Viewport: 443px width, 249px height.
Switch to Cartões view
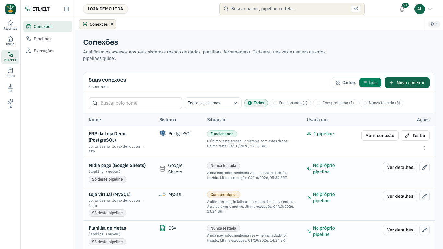coord(346,83)
